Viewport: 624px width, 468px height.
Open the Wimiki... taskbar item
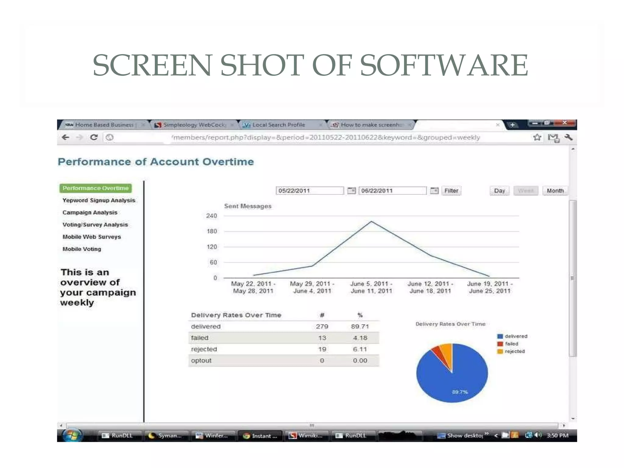coord(307,436)
